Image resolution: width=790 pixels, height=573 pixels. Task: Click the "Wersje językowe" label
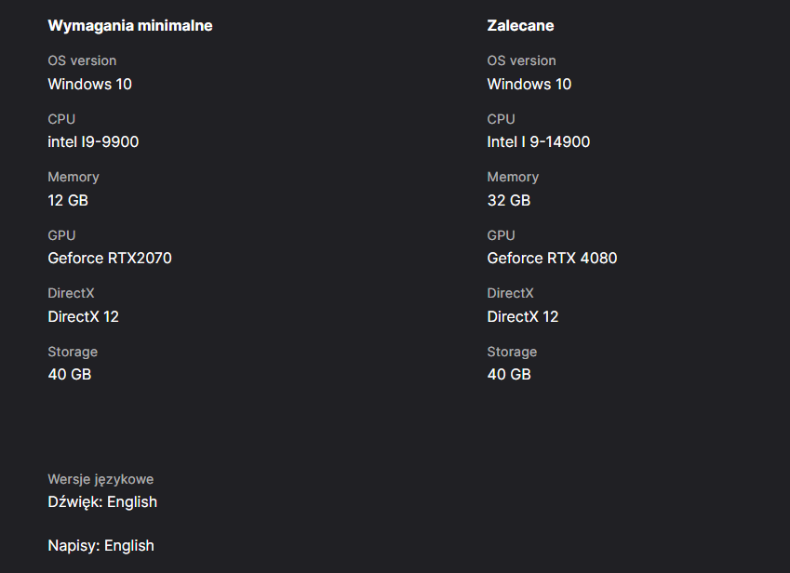[x=100, y=479]
